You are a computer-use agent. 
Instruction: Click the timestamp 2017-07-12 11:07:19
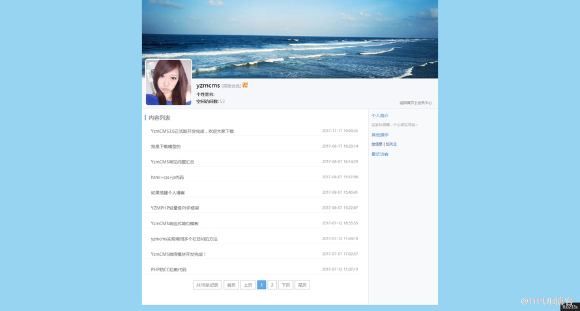[x=340, y=269]
